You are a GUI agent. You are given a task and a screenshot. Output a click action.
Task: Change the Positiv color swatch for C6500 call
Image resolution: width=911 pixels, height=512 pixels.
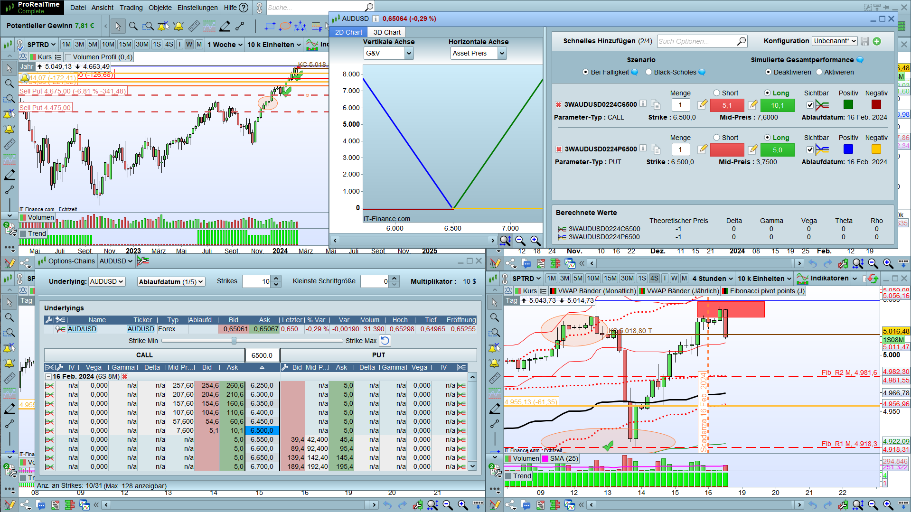[848, 105]
